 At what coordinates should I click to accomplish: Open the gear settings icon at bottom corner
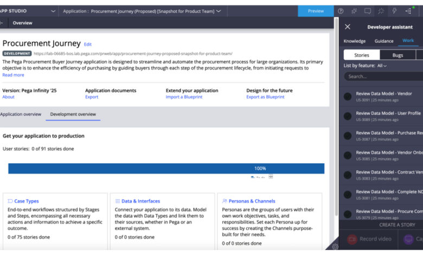click(x=335, y=247)
